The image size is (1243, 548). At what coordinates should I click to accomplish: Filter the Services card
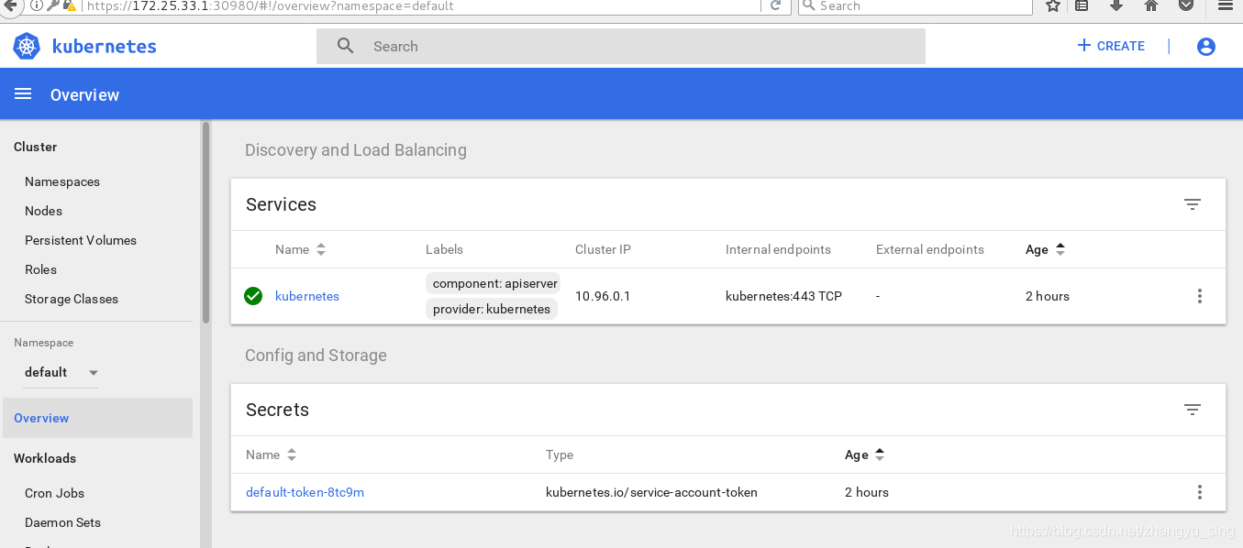coord(1193,204)
